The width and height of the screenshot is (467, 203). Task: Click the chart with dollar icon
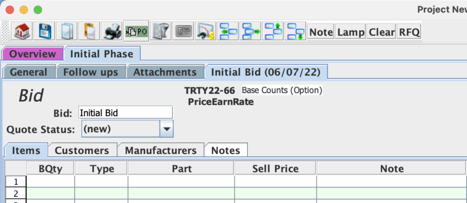(205, 31)
